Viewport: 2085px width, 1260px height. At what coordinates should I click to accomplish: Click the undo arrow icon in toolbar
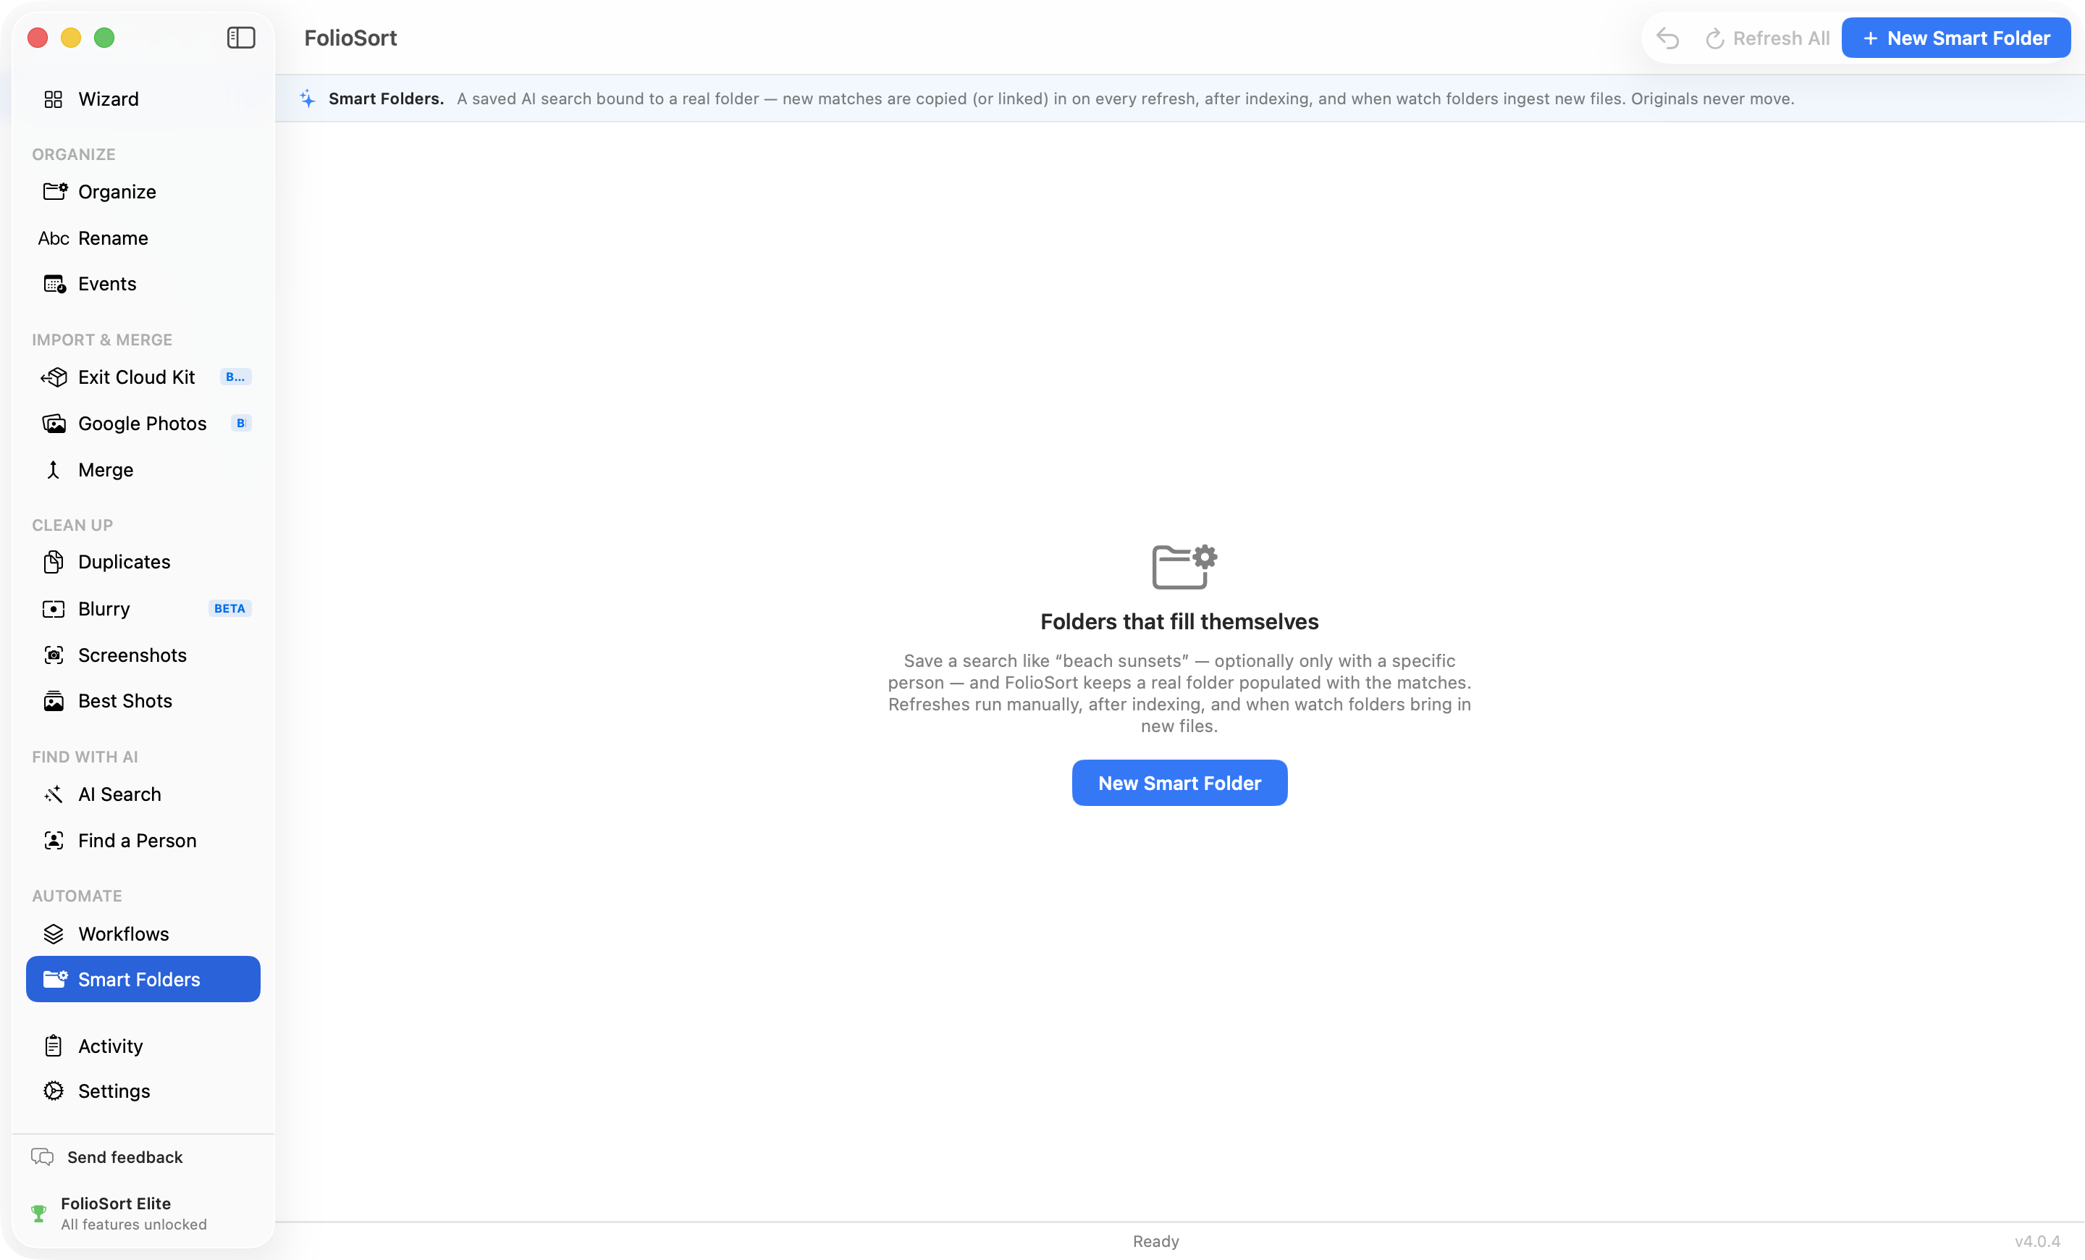[x=1667, y=38]
